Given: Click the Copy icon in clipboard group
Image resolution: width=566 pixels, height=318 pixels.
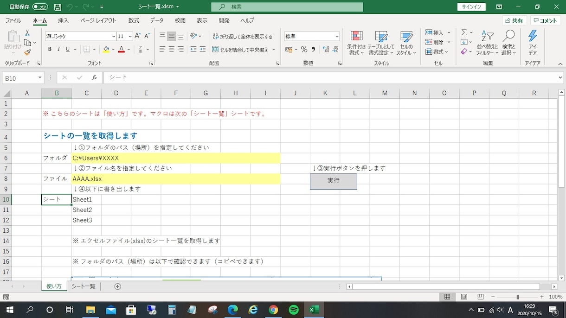Looking at the screenshot, I should click(27, 43).
